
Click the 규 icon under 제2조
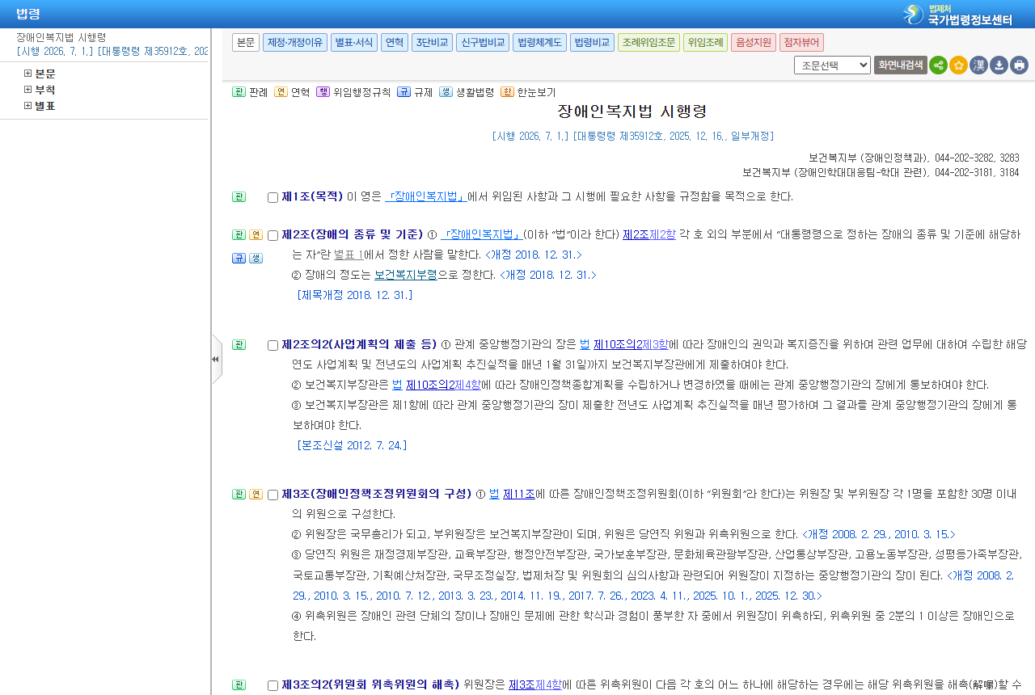click(x=239, y=259)
